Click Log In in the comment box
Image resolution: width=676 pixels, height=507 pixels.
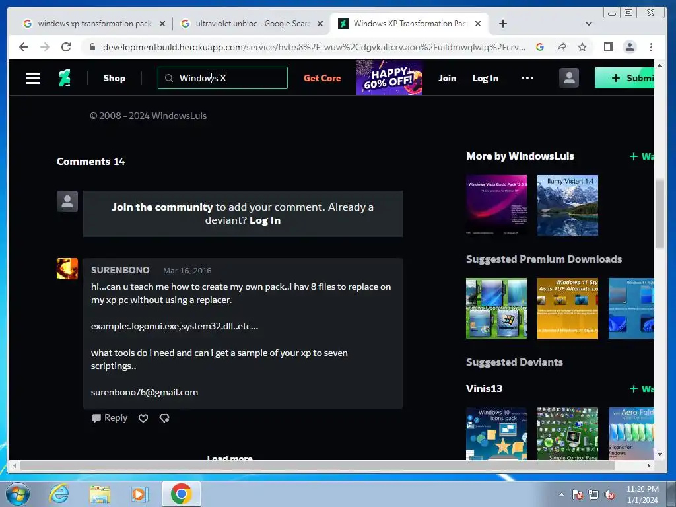pyautogui.click(x=265, y=220)
